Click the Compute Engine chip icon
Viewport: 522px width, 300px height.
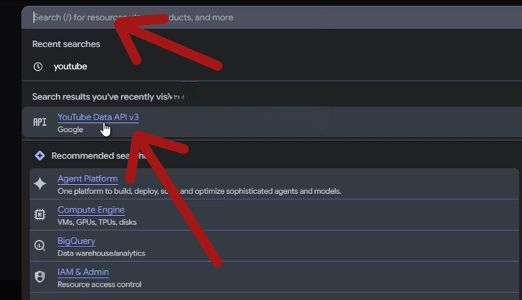click(x=40, y=215)
